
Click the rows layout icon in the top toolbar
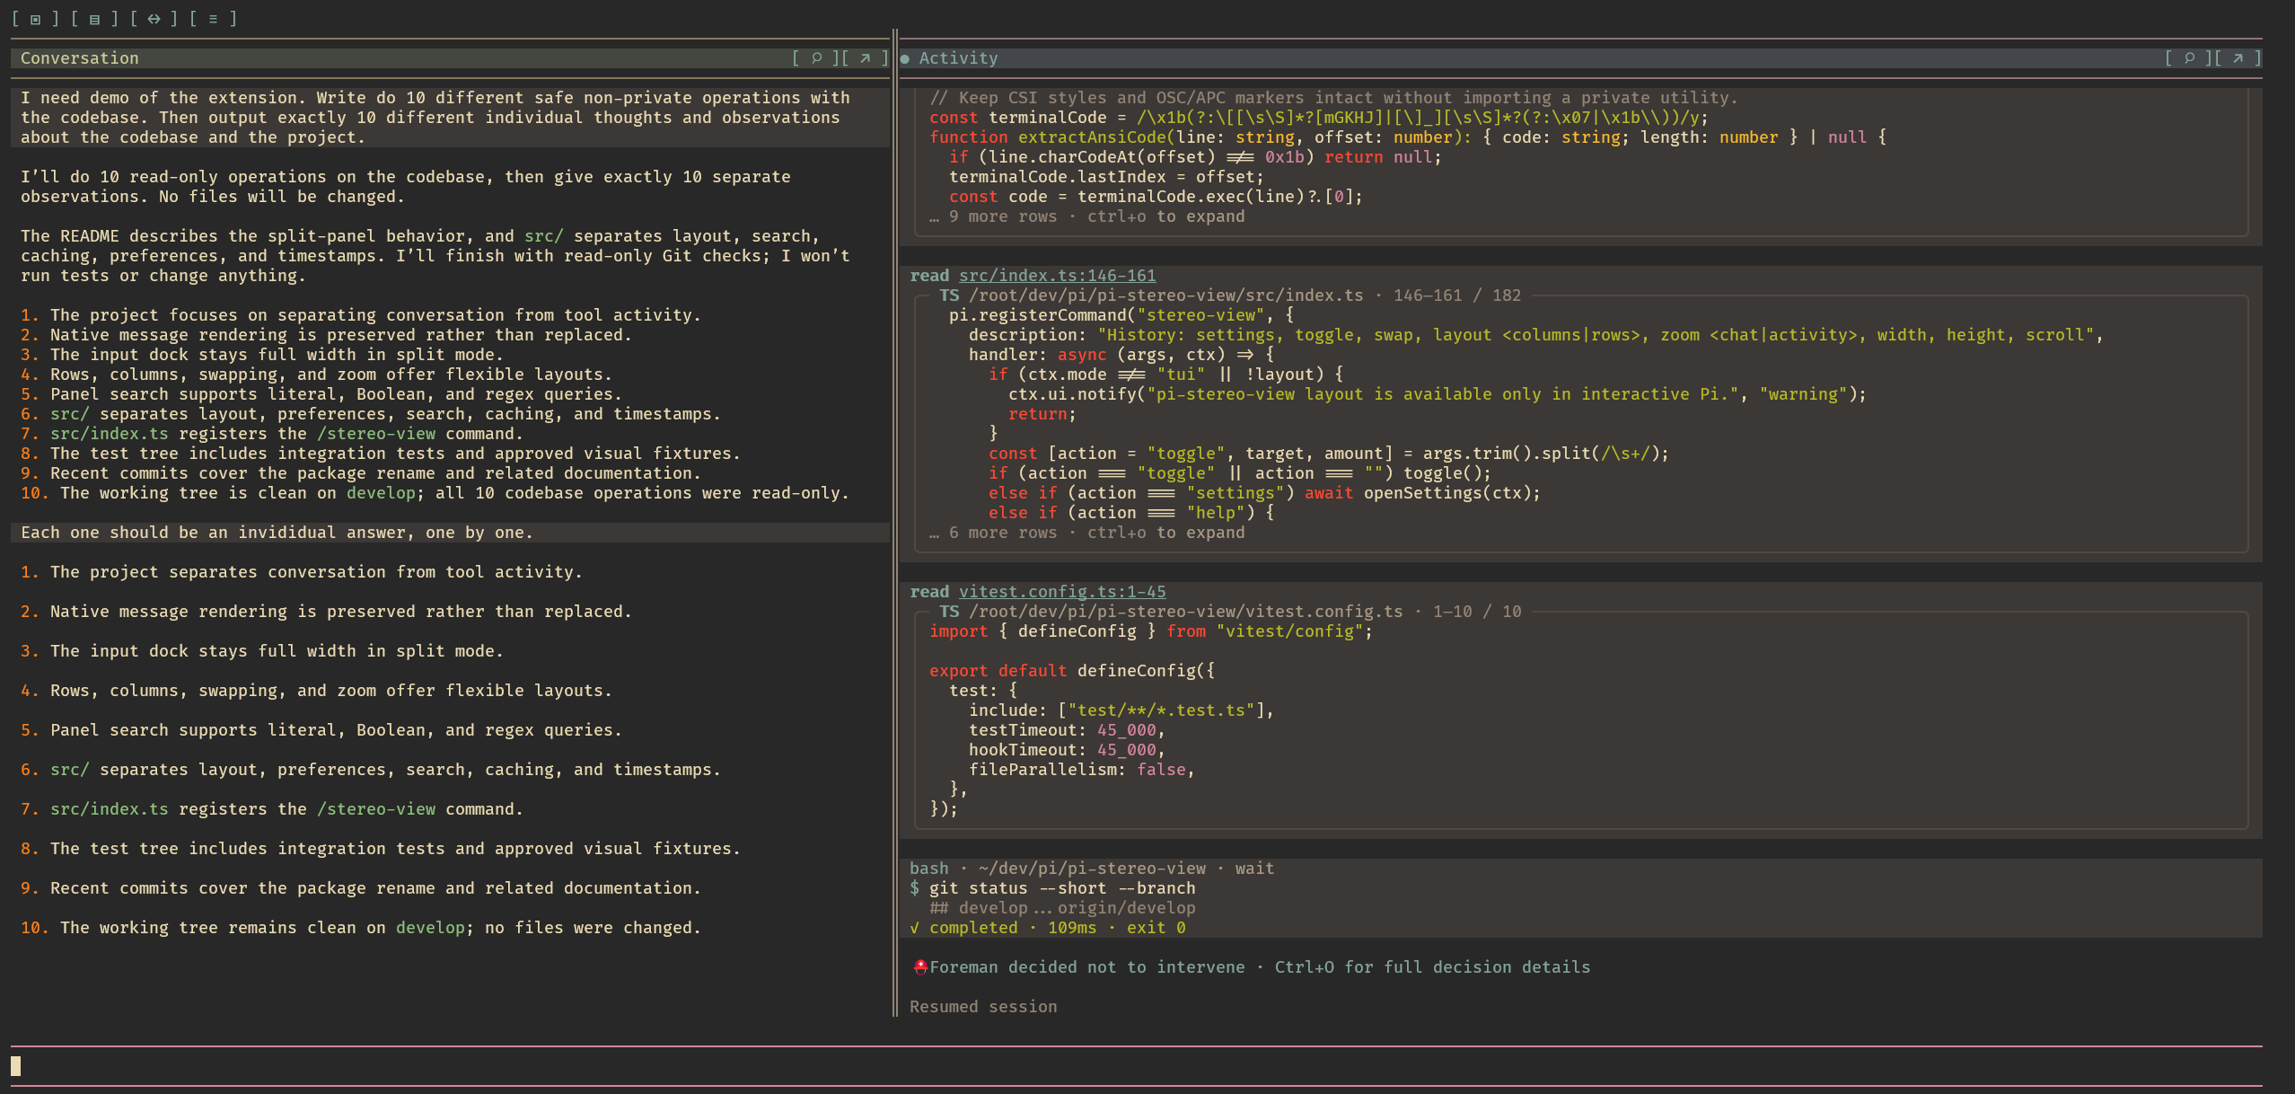tap(94, 19)
